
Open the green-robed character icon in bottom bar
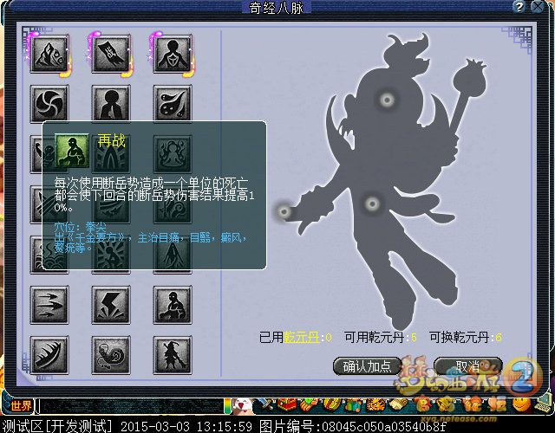click(x=353, y=406)
